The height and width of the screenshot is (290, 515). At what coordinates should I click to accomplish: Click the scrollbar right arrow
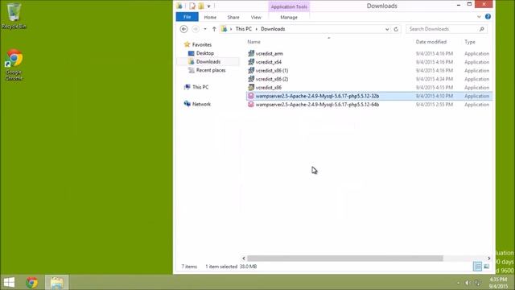489,259
